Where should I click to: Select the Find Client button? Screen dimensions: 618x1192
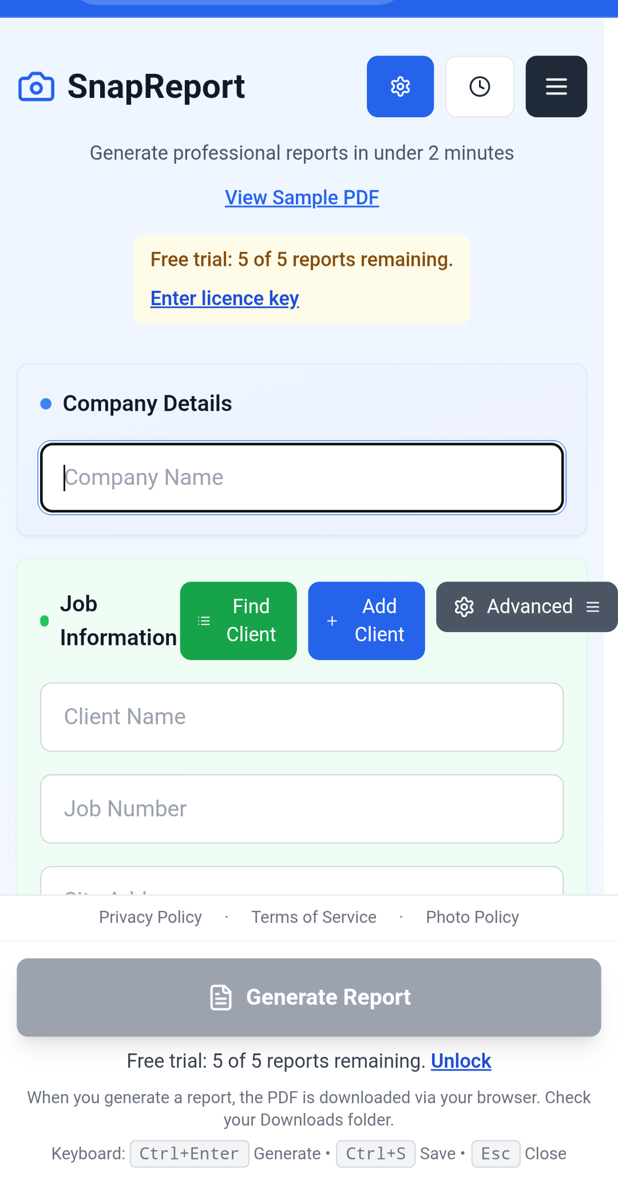tap(239, 621)
